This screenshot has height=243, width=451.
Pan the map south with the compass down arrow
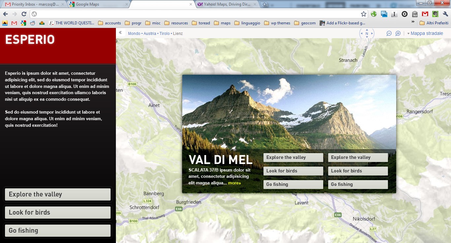coord(367,37)
